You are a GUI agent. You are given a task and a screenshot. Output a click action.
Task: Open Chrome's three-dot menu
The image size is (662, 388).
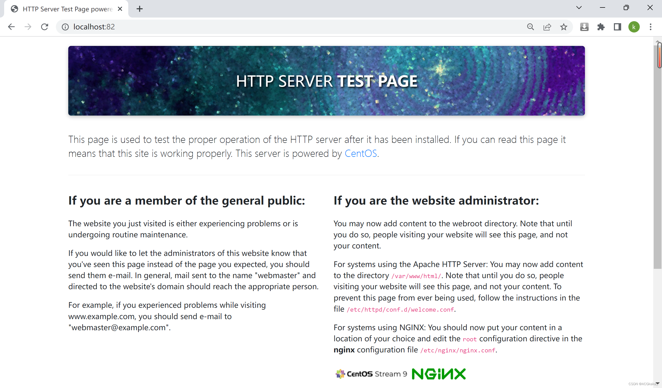(650, 27)
